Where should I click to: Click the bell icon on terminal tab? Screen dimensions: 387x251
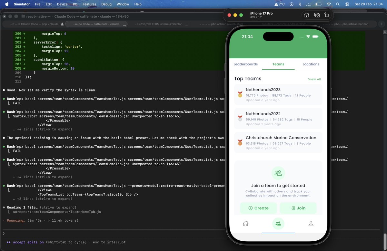tap(62, 24)
